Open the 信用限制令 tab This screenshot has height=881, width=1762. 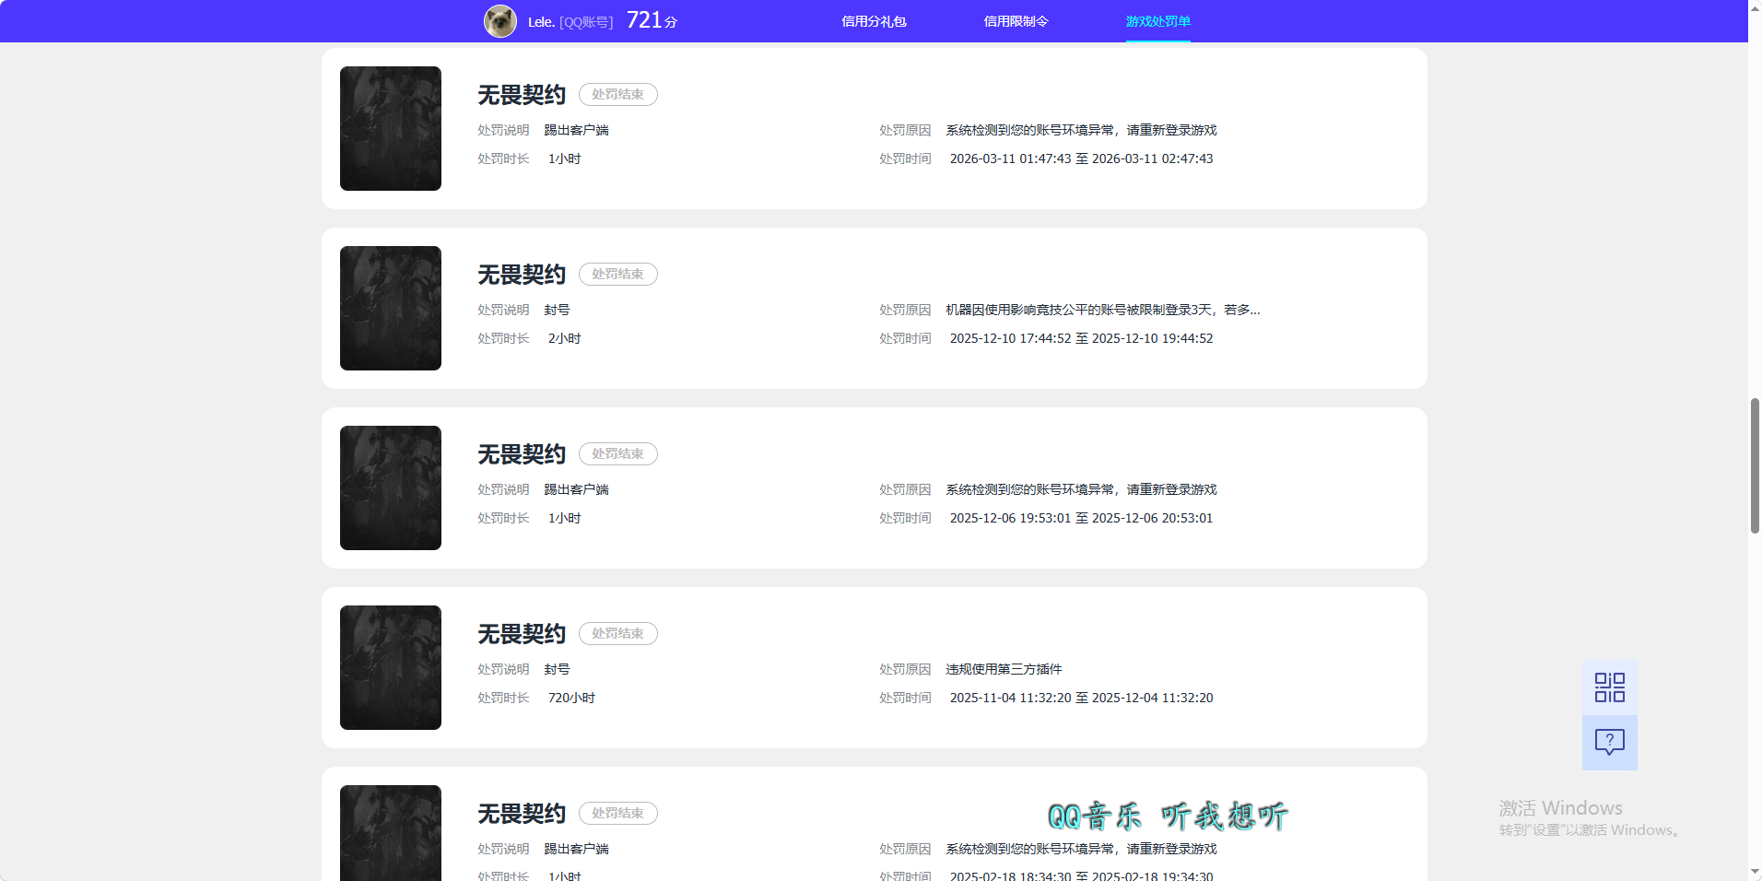tap(1015, 20)
